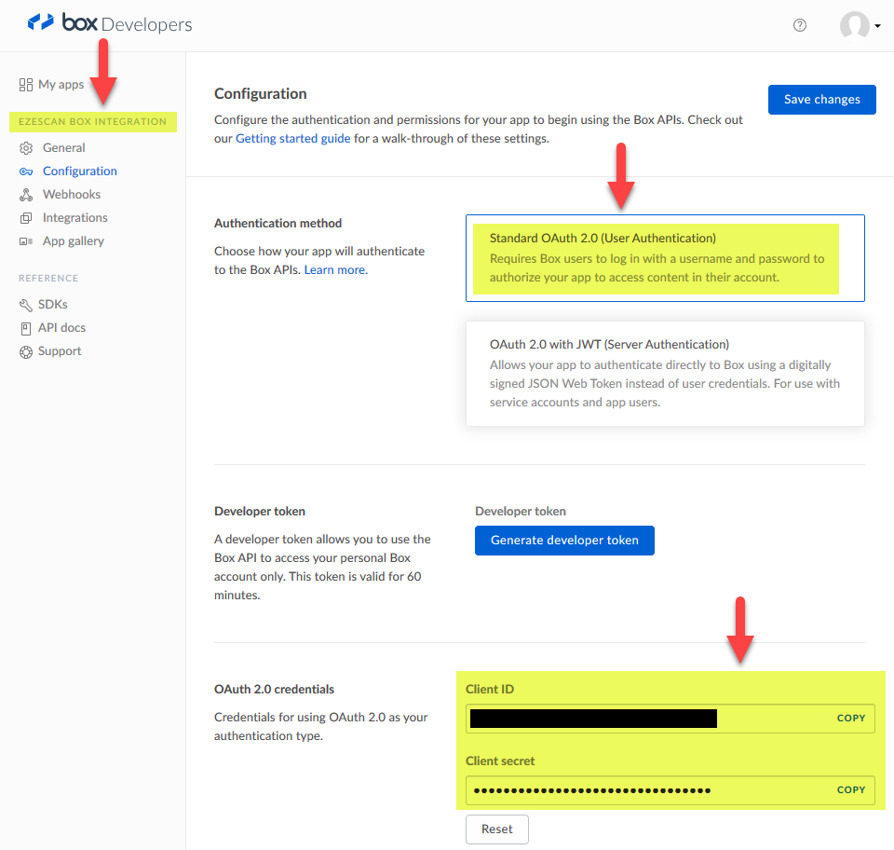Click the Box Developers logo
894x850 pixels.
click(x=110, y=24)
